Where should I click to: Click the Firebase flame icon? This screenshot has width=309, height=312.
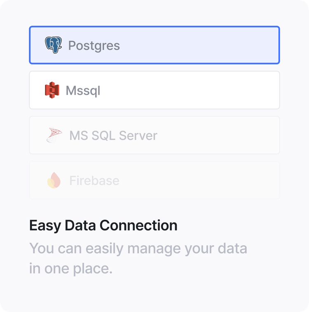point(54,180)
